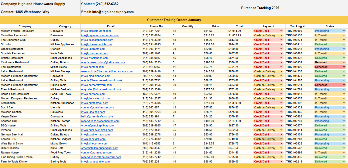Open Status dropdown for St. John row

(x=330, y=44)
